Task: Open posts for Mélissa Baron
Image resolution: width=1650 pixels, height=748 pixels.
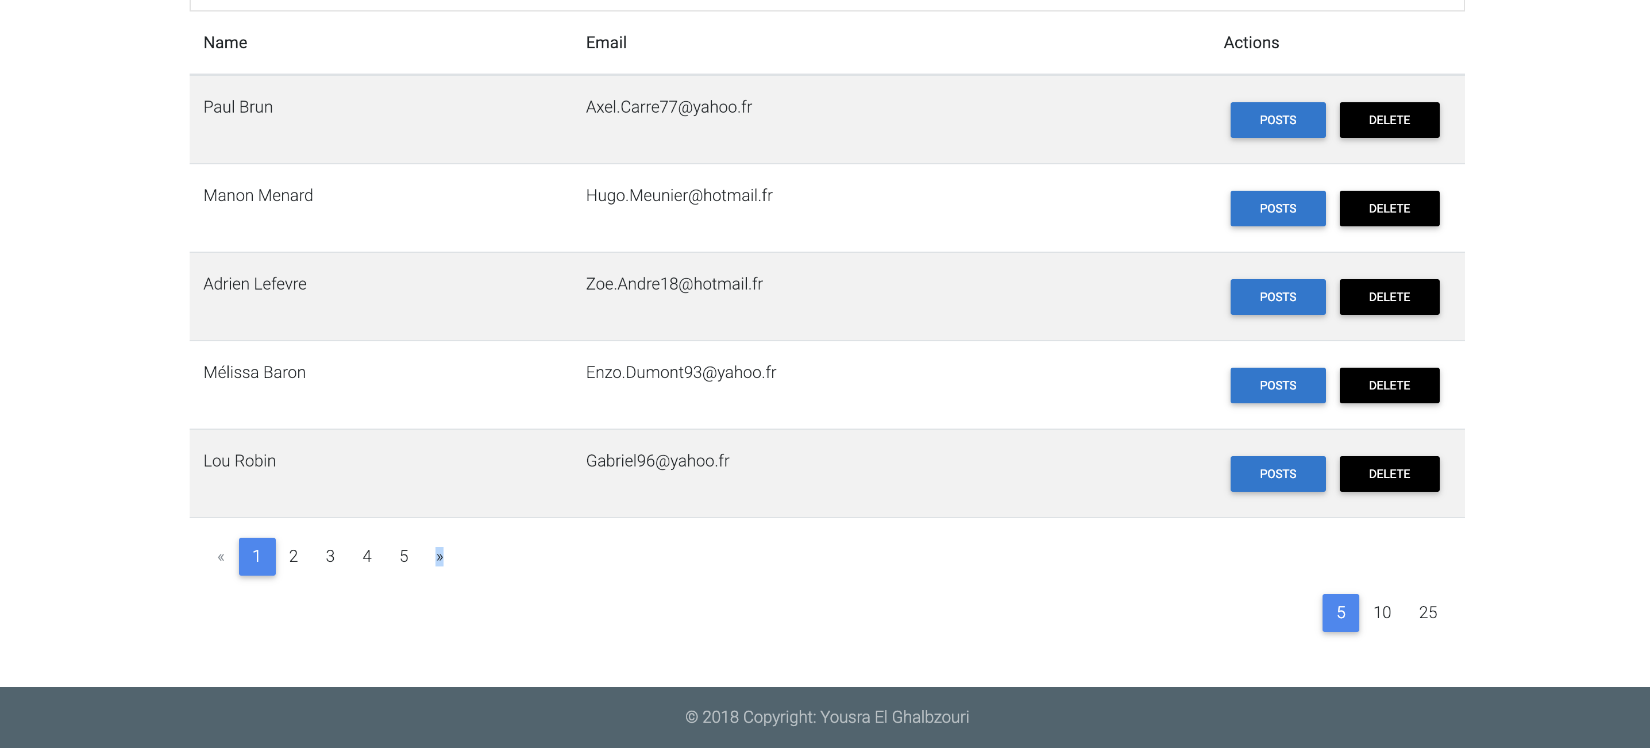Action: click(1277, 385)
